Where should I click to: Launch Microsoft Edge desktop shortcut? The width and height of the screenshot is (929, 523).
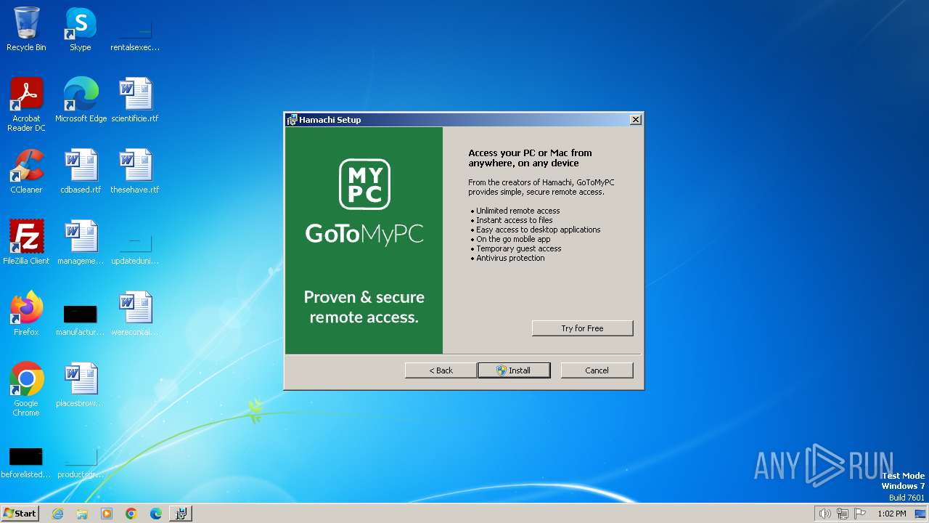81,100
